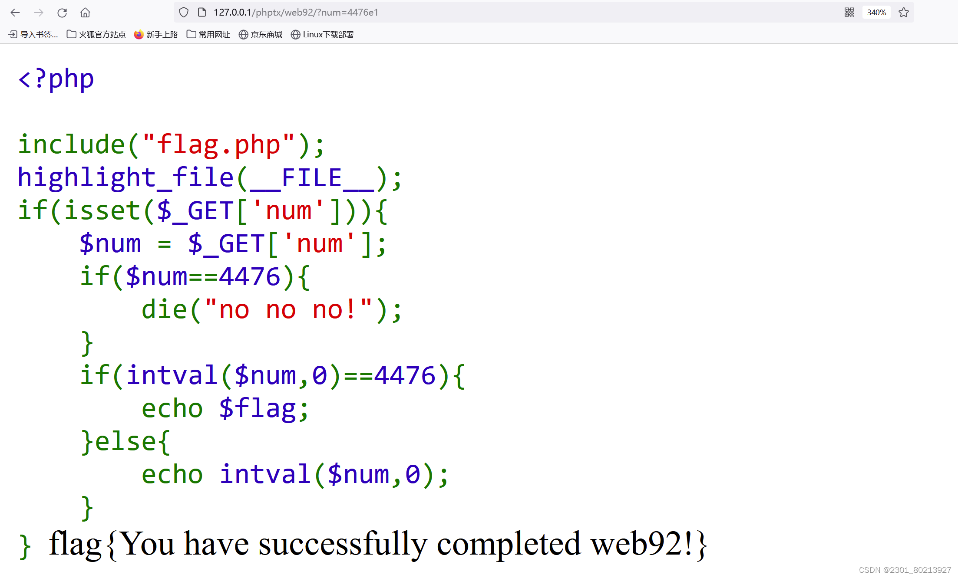Expand the 常用网址 bookmark folder
This screenshot has width=958, height=578.
(x=208, y=34)
